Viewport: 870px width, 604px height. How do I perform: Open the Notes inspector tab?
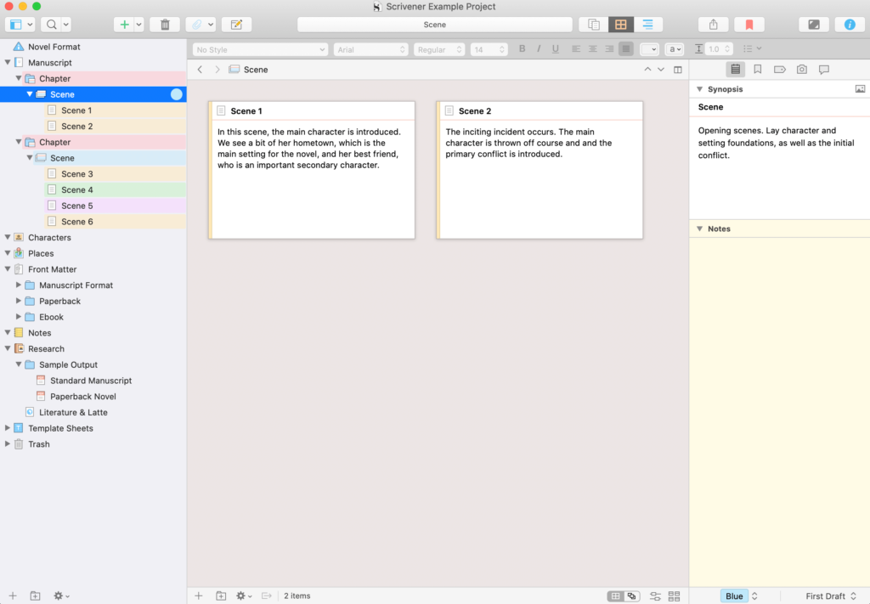tap(735, 70)
